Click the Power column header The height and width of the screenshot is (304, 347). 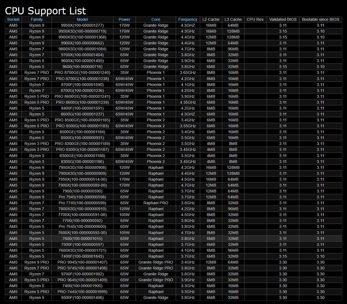click(x=124, y=19)
